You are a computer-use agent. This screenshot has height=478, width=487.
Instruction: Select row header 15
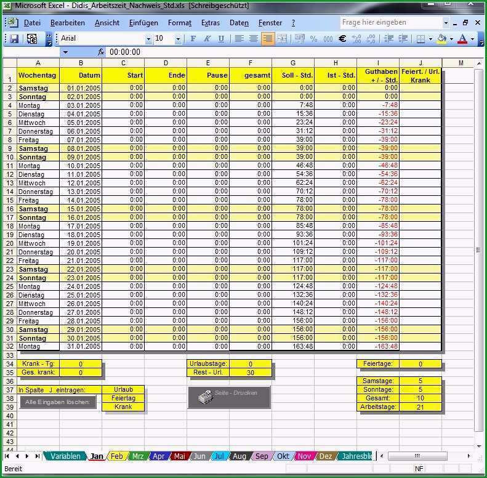(x=10, y=200)
